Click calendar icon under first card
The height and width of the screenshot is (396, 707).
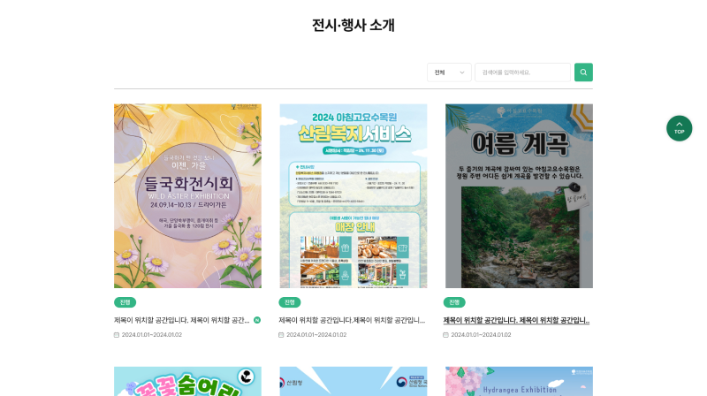pyautogui.click(x=117, y=335)
